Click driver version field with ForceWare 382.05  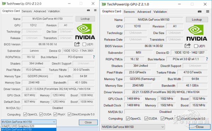166,92
